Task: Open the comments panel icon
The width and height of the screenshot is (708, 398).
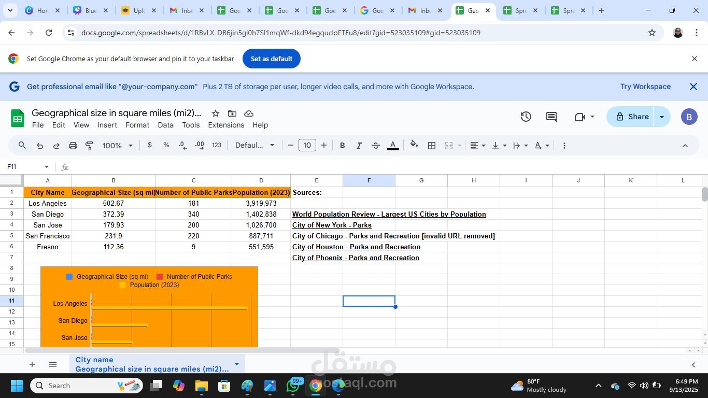Action: click(551, 117)
